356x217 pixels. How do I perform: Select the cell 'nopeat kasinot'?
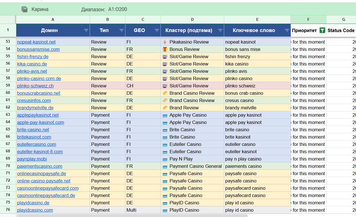(x=257, y=42)
